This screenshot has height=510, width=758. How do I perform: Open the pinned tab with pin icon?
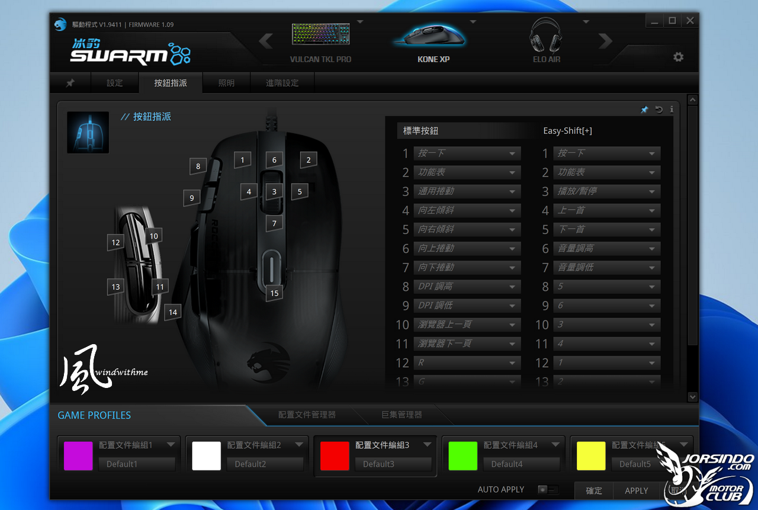pyautogui.click(x=70, y=83)
